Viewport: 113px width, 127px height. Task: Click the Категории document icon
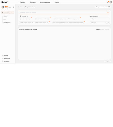point(90,16)
